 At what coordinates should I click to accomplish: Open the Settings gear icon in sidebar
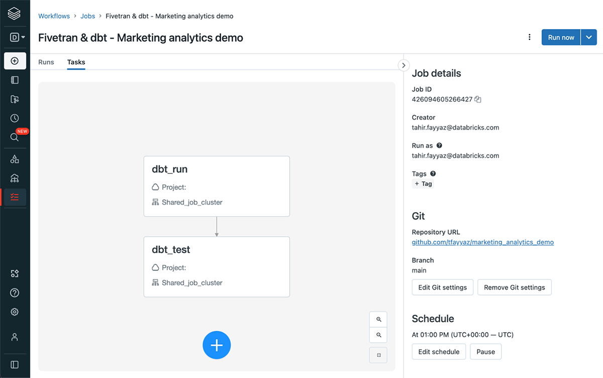(15, 312)
